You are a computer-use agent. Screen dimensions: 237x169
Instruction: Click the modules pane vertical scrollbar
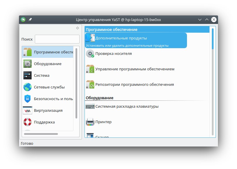(x=213, y=39)
